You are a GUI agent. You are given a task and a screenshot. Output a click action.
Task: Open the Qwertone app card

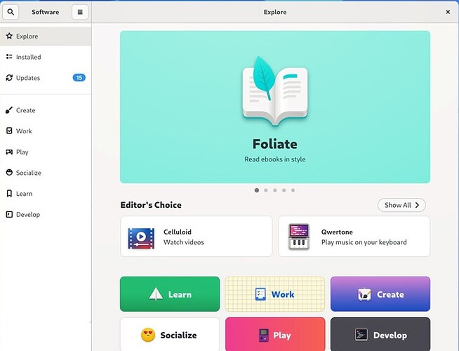point(354,237)
